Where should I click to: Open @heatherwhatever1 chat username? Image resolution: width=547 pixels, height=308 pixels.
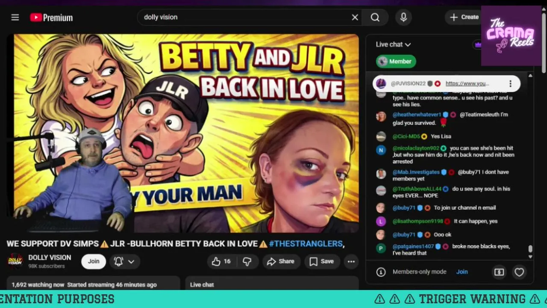pos(417,115)
